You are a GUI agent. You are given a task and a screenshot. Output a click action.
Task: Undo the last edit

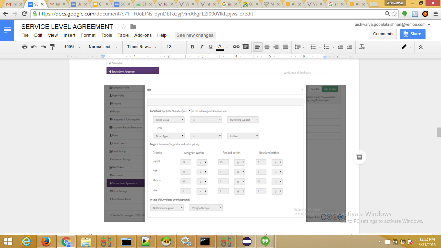pyautogui.click(x=34, y=47)
